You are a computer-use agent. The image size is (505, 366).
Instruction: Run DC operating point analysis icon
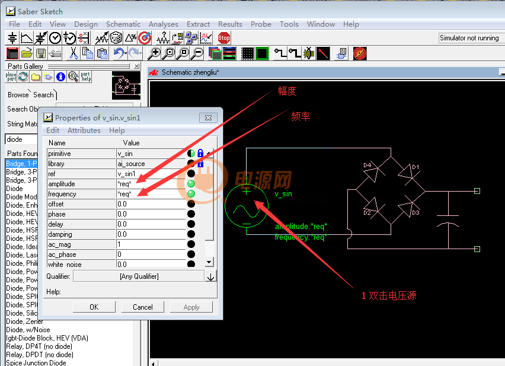coord(12,38)
